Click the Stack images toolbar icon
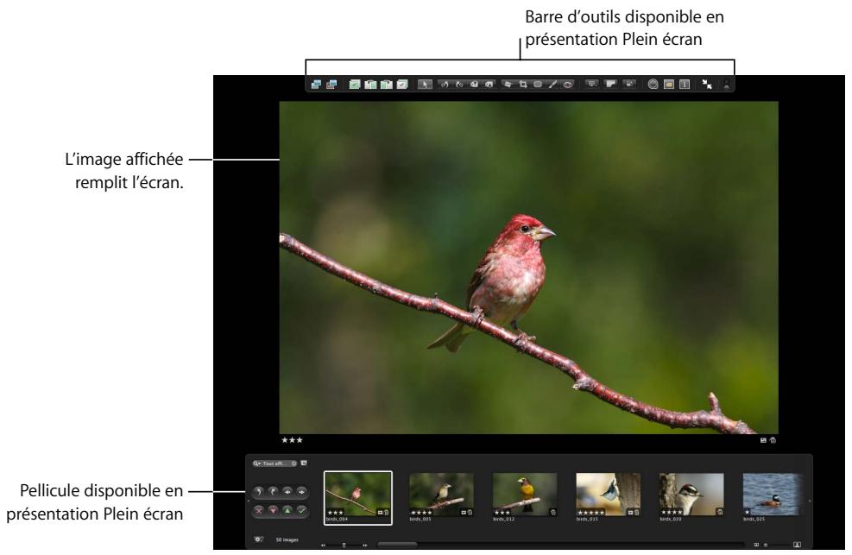852x555 pixels. pos(355,85)
